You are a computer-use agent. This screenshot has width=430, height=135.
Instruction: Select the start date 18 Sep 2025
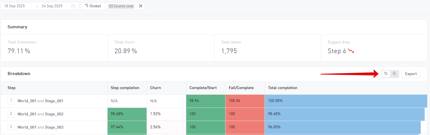[15, 6]
